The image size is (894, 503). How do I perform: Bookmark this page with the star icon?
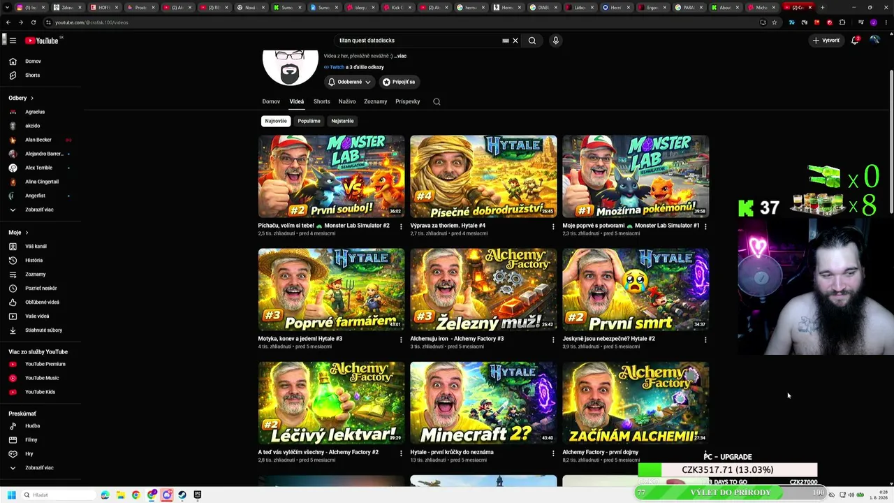click(x=774, y=22)
